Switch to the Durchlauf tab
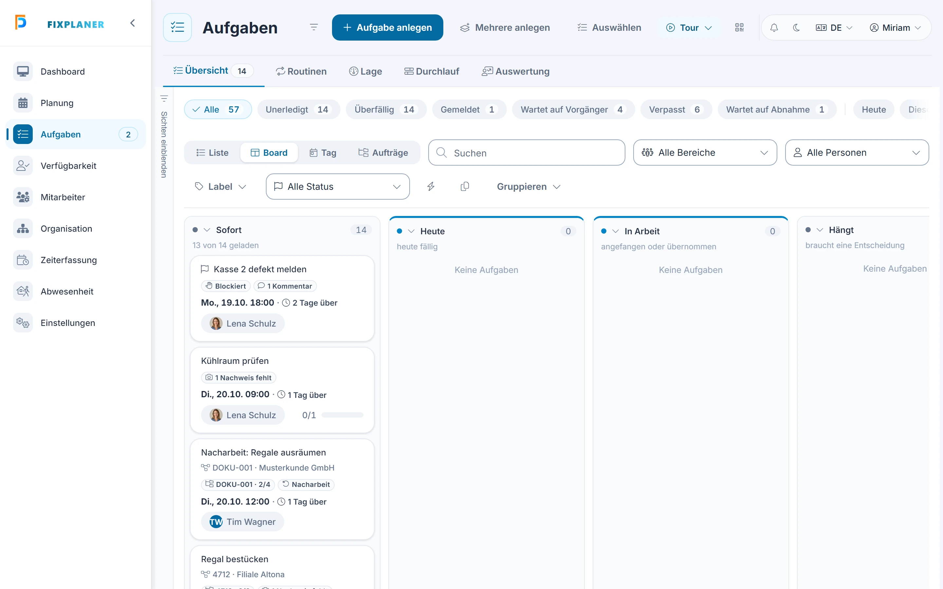943x589 pixels. (x=432, y=71)
